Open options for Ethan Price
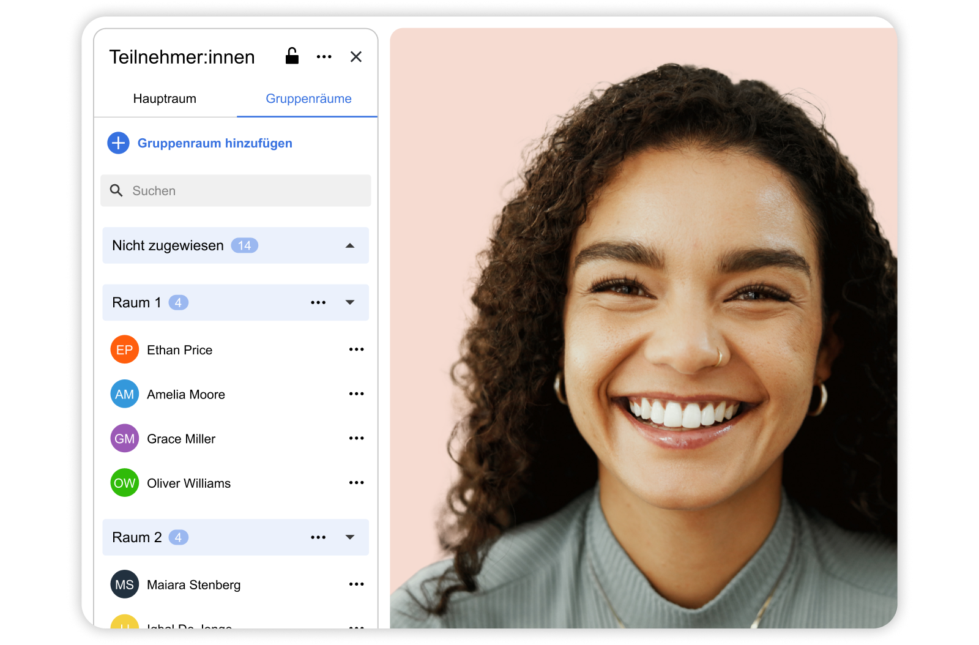Viewport: 979px width, 645px height. [x=356, y=349]
